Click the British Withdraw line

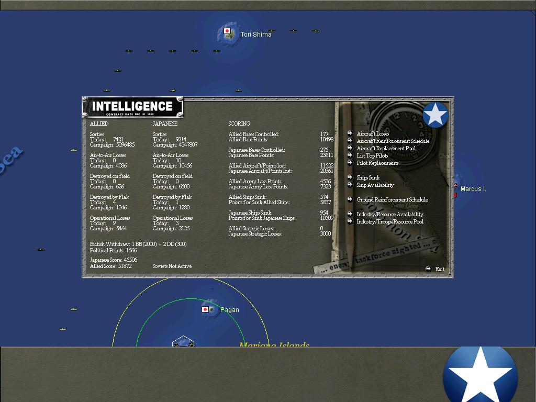138,244
